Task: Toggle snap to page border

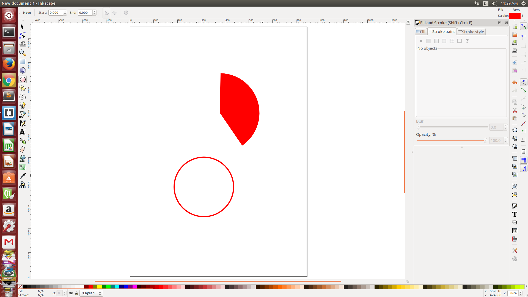Action: click(x=524, y=152)
